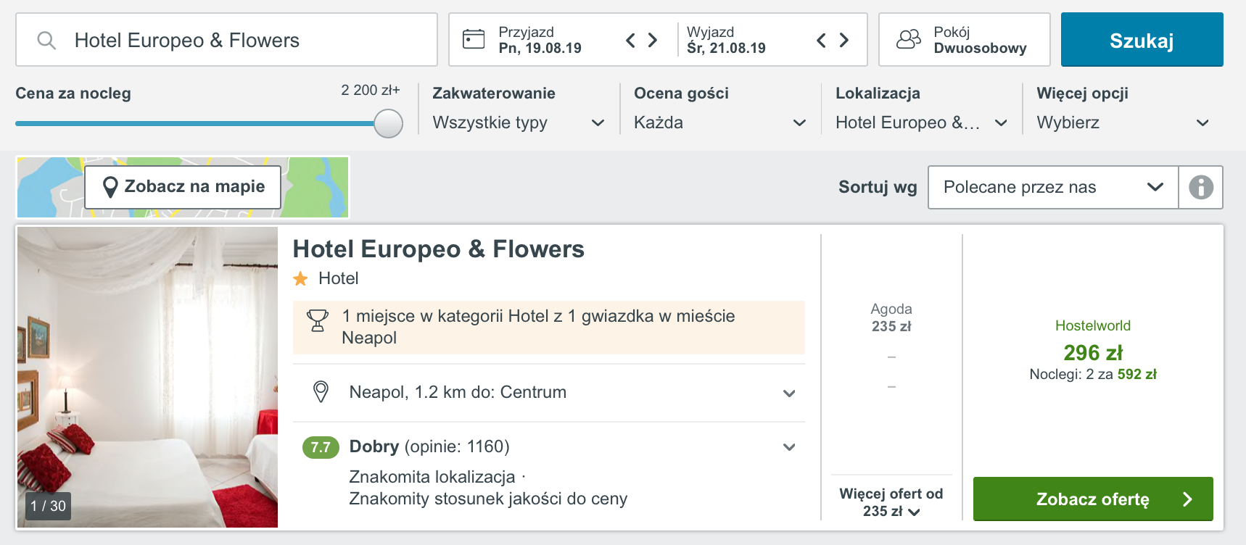Screen dimensions: 1246x545
Task: Click the Zobacz na mapie button
Action: [183, 187]
